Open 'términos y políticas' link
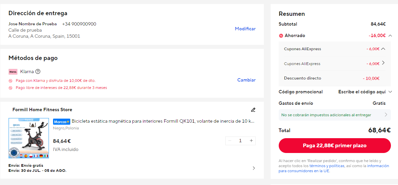 [x=327, y=166]
